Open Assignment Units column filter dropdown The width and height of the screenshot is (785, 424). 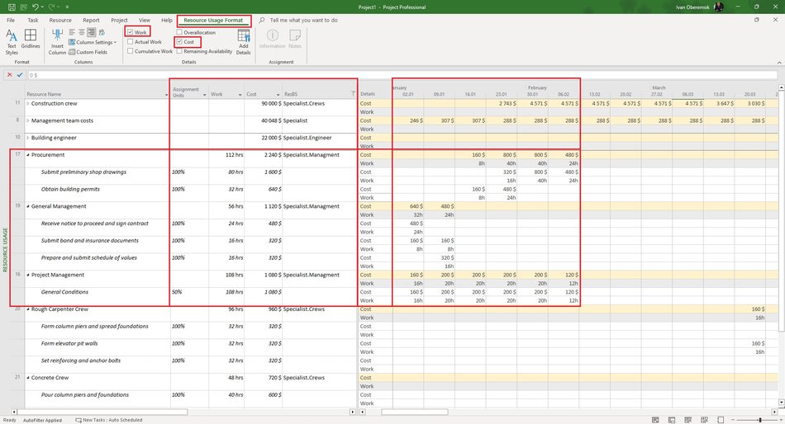204,95
